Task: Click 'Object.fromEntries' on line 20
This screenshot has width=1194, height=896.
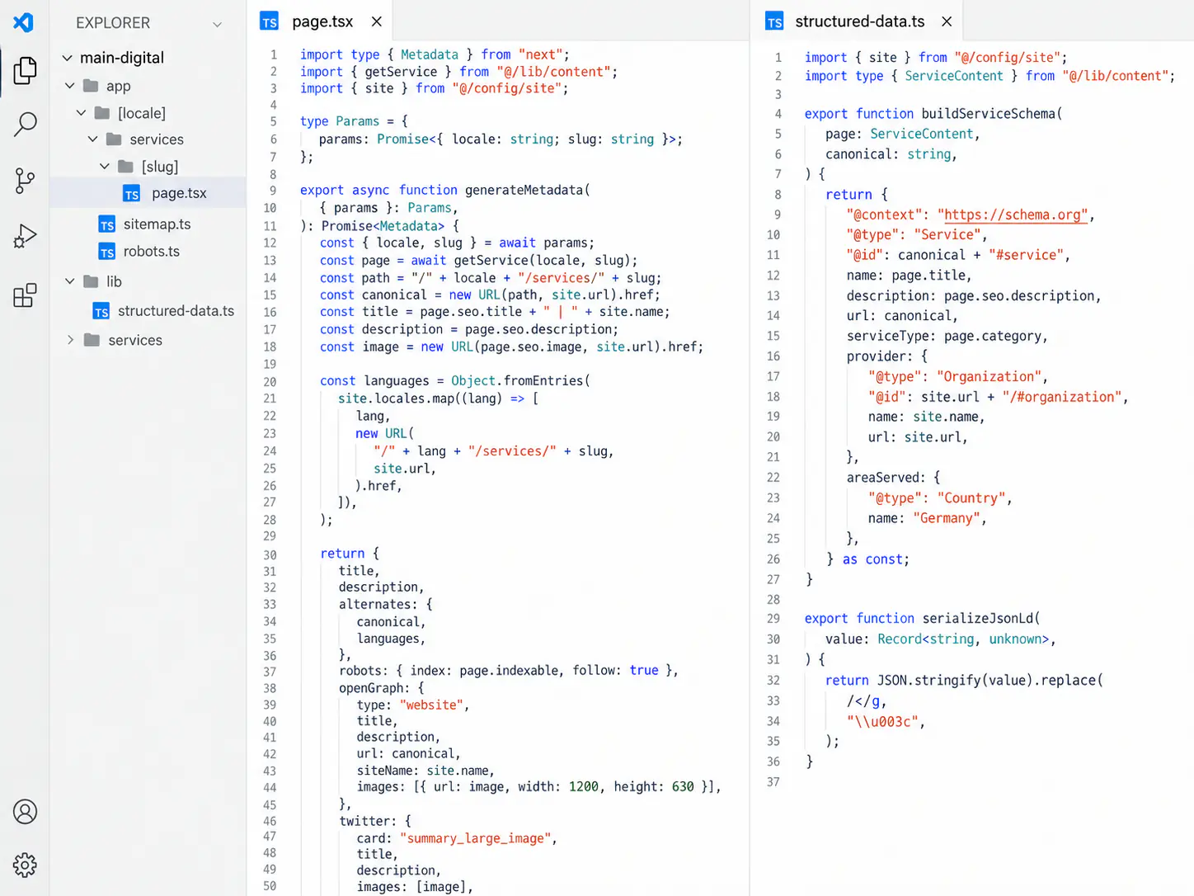Action: tap(517, 381)
